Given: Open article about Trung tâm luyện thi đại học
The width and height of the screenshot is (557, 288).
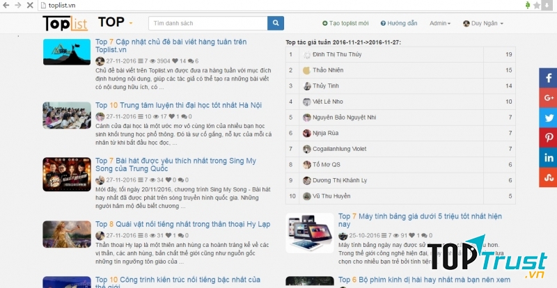Looking at the screenshot, I should pyautogui.click(x=178, y=105).
